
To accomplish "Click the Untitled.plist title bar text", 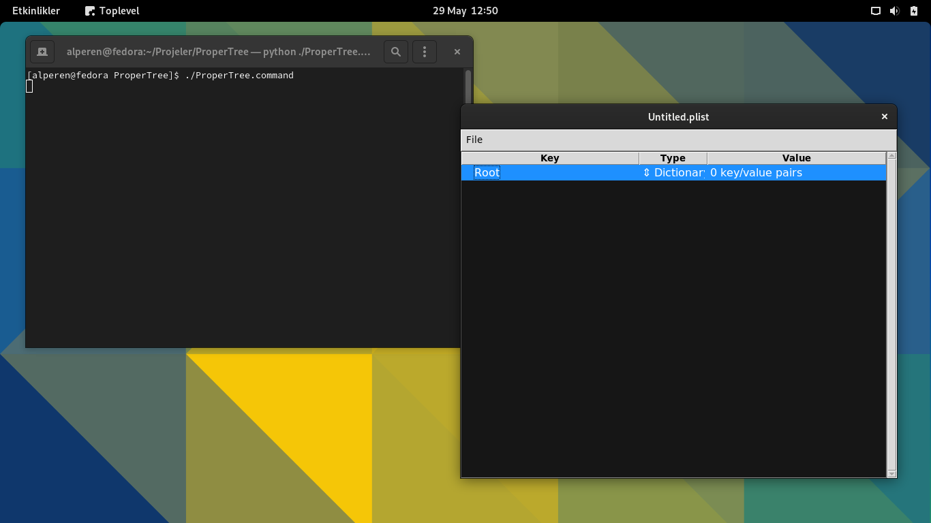I will pos(678,117).
